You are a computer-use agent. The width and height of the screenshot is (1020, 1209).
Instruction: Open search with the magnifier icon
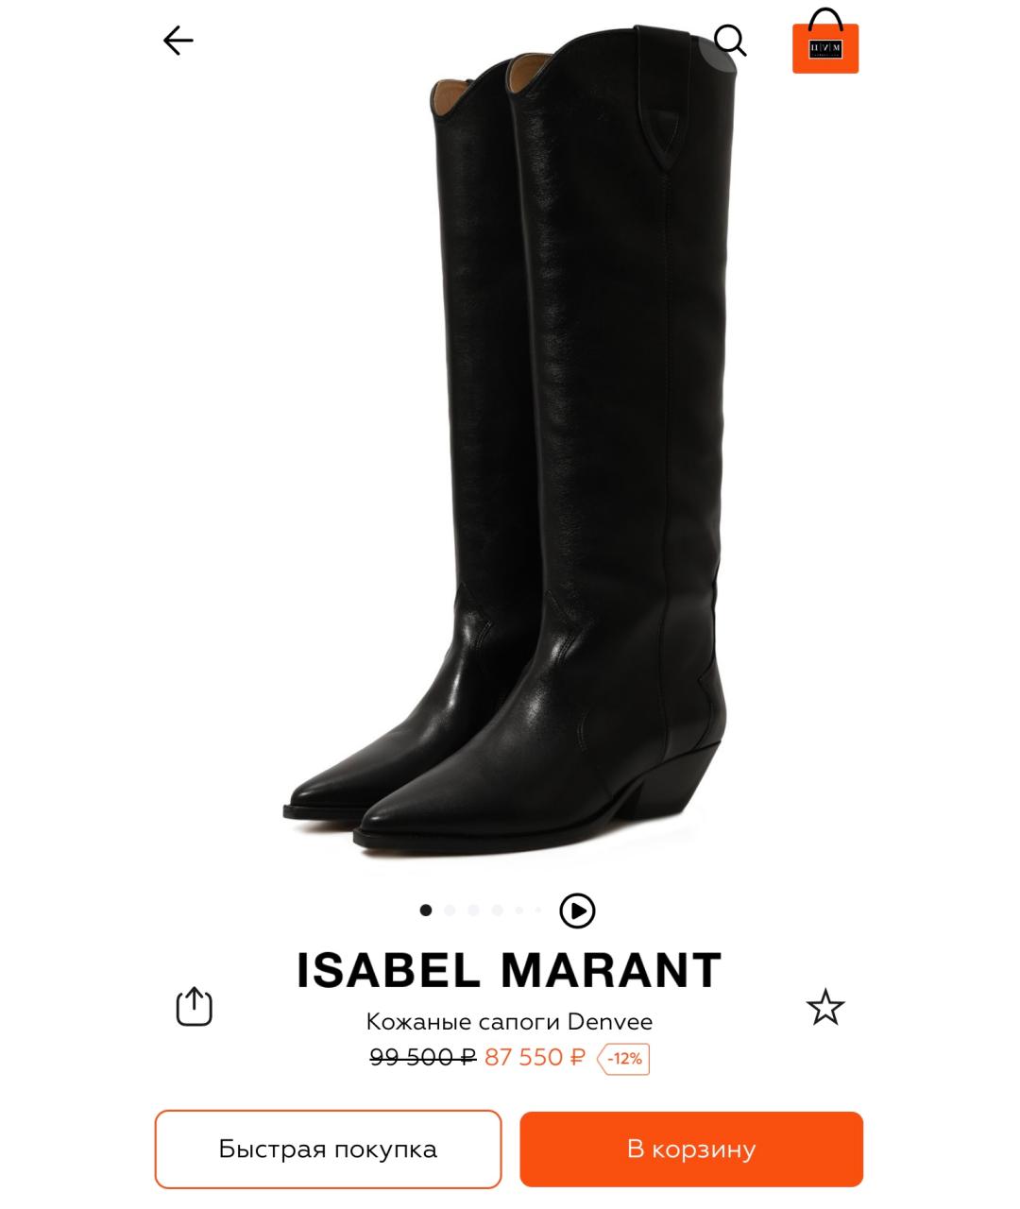point(730,41)
